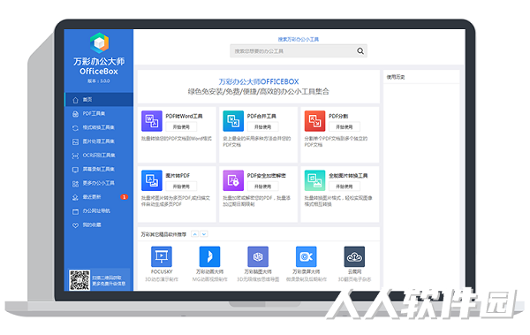Open the 图片转PDF tool icon
The height and width of the screenshot is (335, 530).
pos(152,180)
